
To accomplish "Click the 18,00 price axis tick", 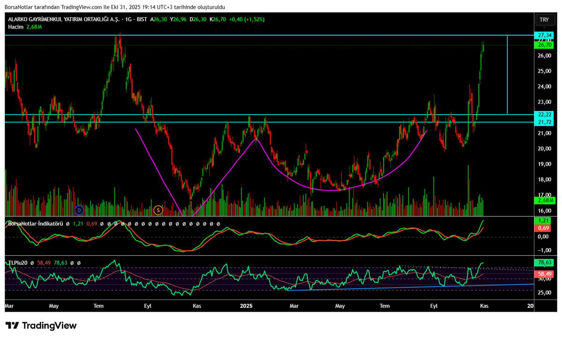I will (x=544, y=180).
